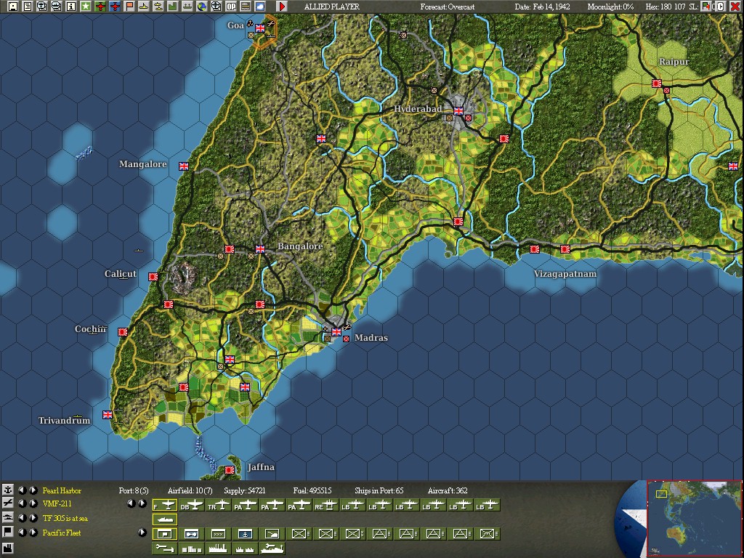The width and height of the screenshot is (744, 558).
Task: Go to previous HQ before Pacific Fleet
Action: (23, 532)
